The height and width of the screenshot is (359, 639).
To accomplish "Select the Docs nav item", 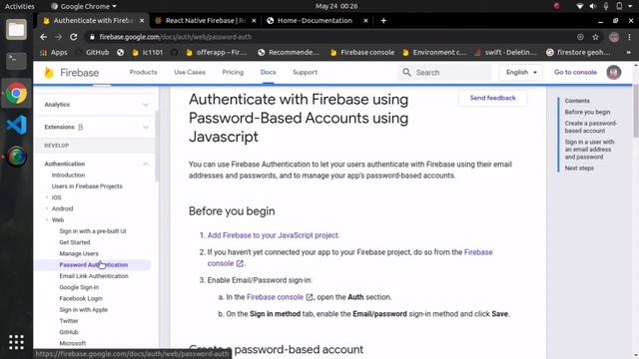I will pyautogui.click(x=269, y=72).
